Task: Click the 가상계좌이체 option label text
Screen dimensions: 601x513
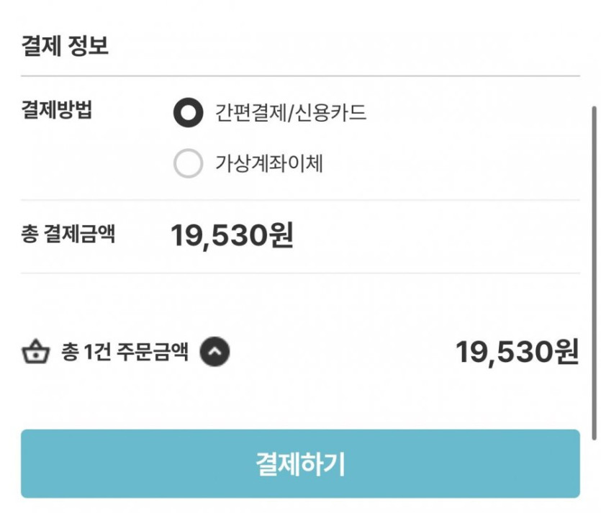Action: pyautogui.click(x=269, y=164)
